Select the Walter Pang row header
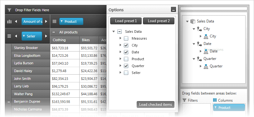 click(x=31, y=94)
